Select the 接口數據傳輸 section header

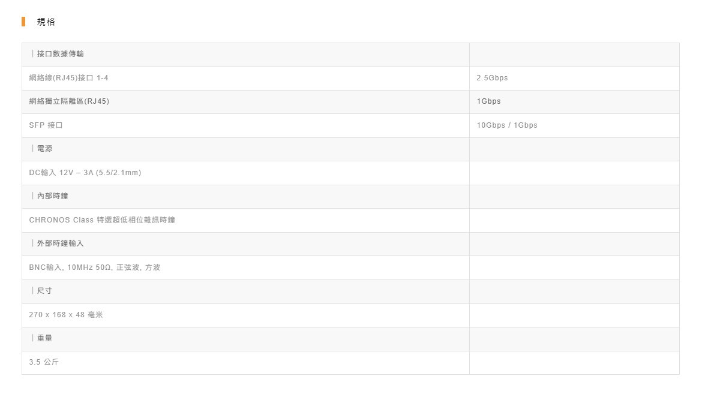tap(60, 54)
